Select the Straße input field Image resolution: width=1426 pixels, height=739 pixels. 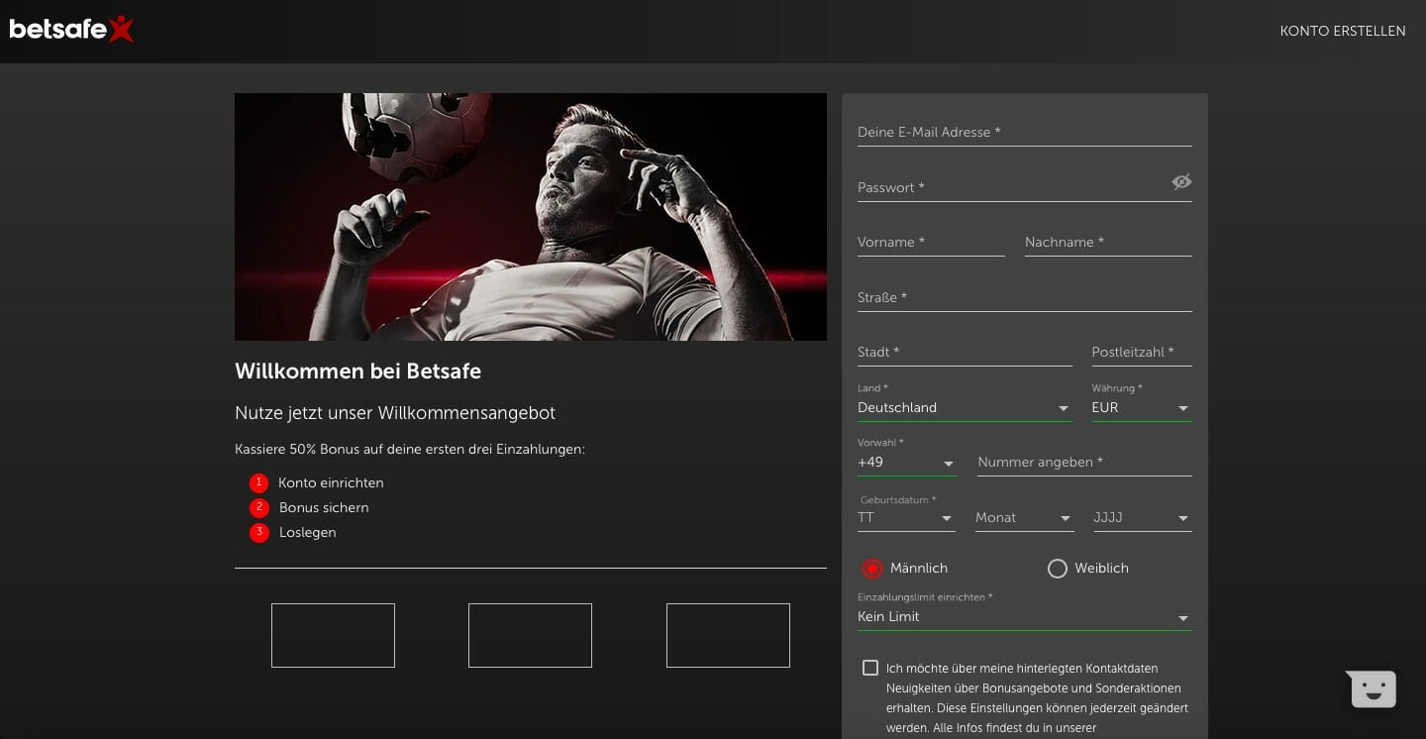point(1025,297)
